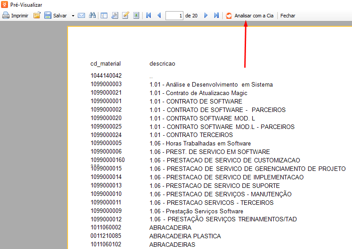Viewport: 352px width, 249px height.
Task: Select PREST. DE SERVICO EM SOFTWARE description
Action: tap(210, 152)
